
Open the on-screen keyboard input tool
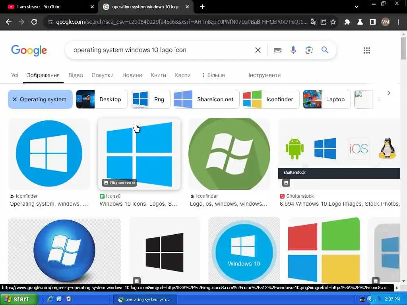tap(277, 50)
